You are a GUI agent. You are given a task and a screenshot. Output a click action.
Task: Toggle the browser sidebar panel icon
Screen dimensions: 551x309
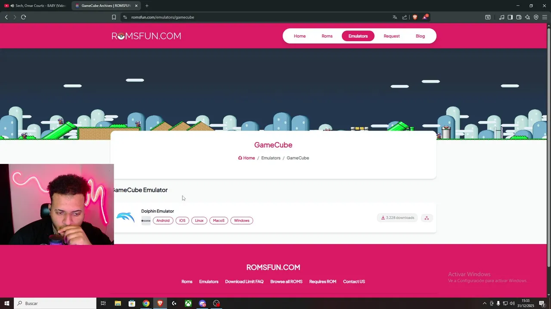click(510, 17)
